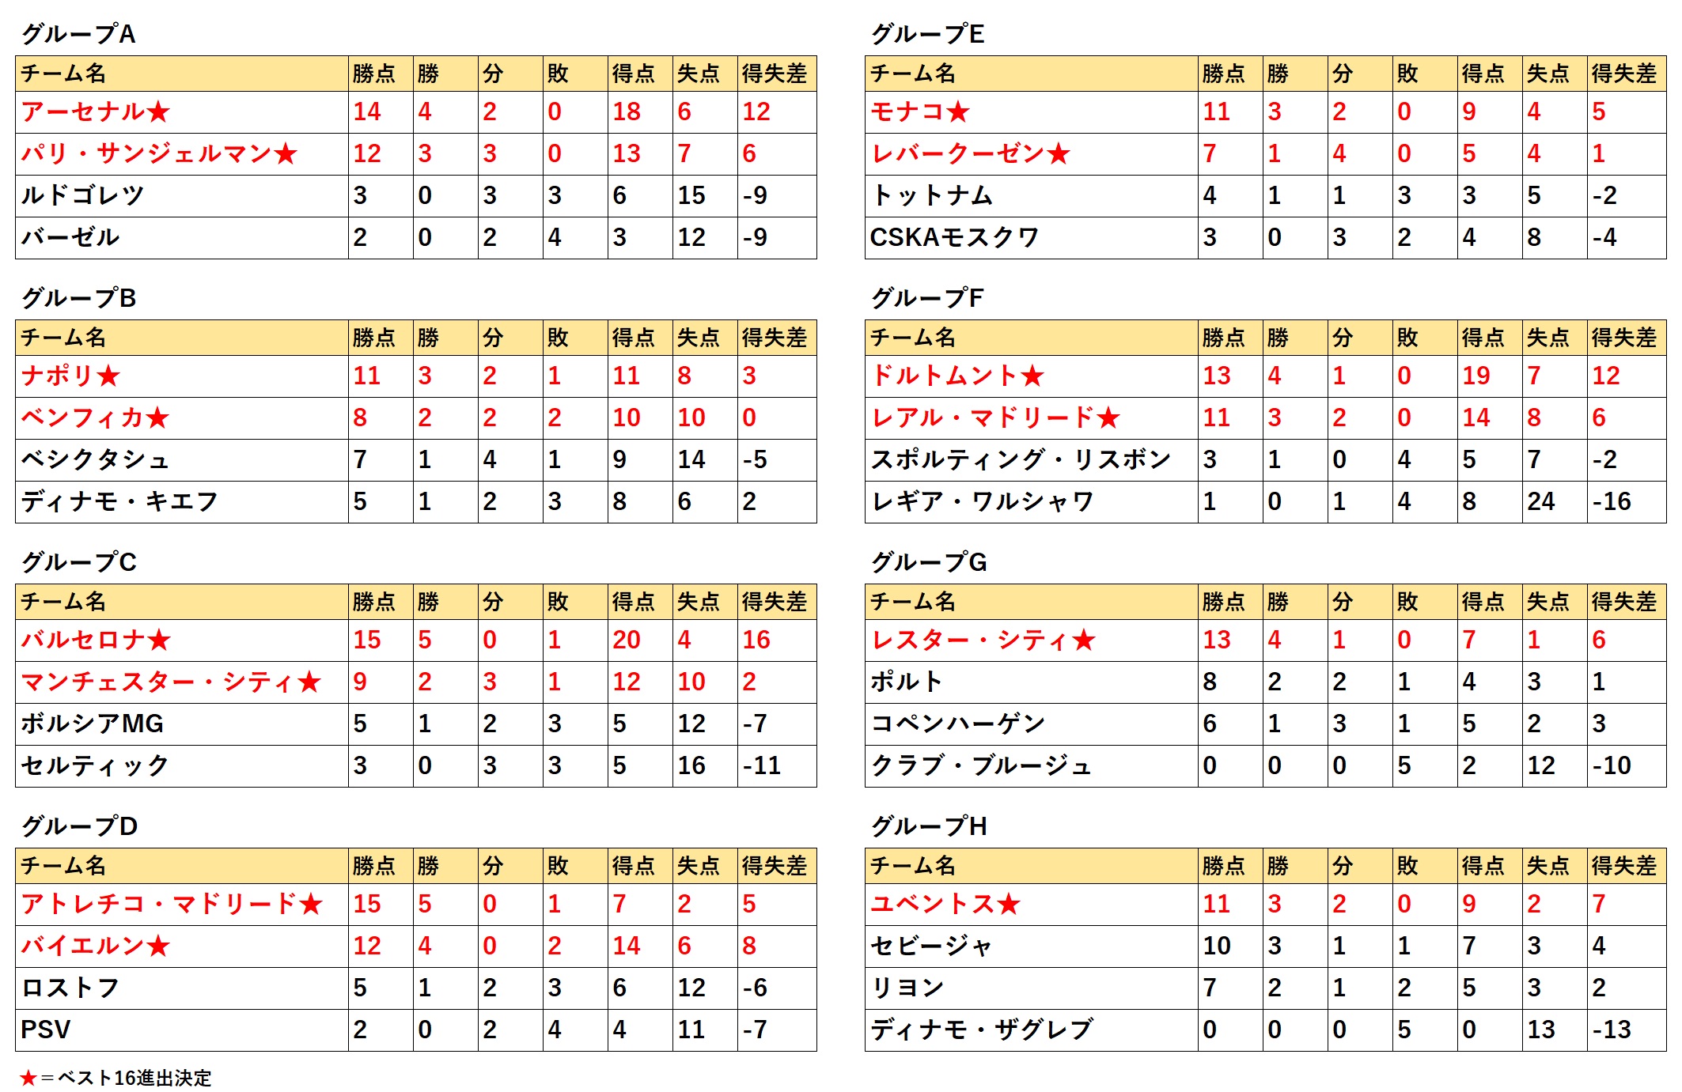Select the セビージャ team name cell
This screenshot has width=1682, height=1092.
coord(1032,946)
